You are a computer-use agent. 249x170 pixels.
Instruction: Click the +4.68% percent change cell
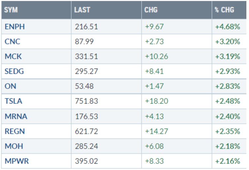point(227,27)
